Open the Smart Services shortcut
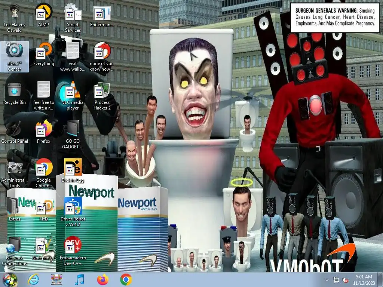The height and width of the screenshot is (287, 383). [x=73, y=18]
